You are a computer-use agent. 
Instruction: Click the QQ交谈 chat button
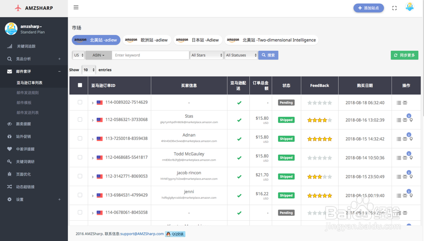tap(175, 234)
